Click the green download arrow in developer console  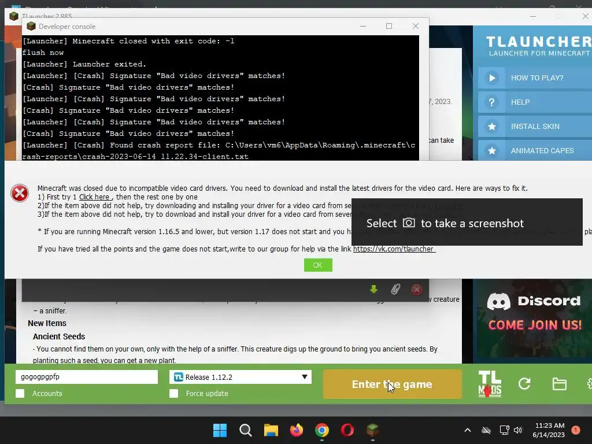pos(374,289)
